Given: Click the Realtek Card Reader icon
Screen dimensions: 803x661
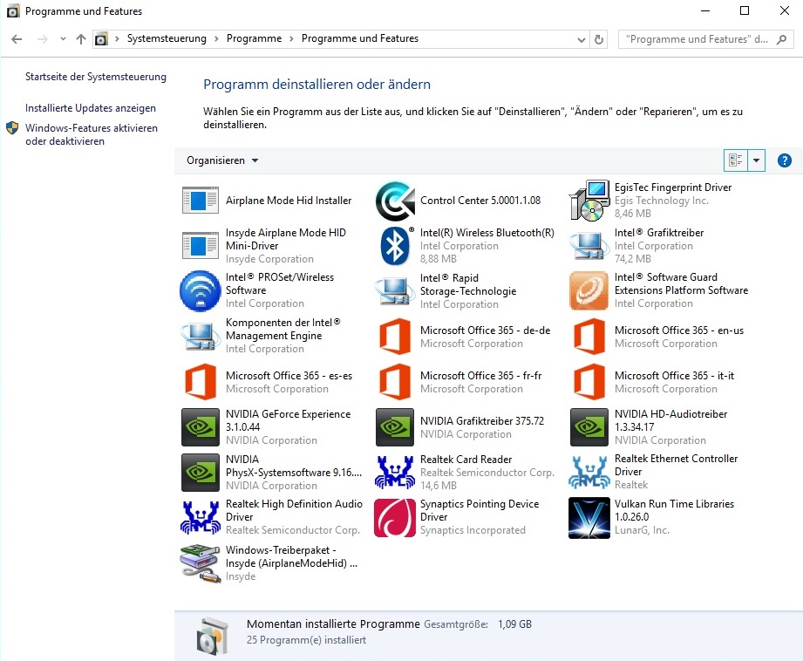Looking at the screenshot, I should click(394, 472).
